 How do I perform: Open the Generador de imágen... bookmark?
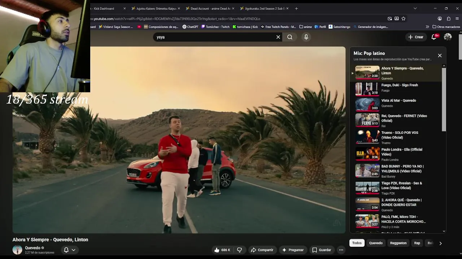[x=371, y=27]
